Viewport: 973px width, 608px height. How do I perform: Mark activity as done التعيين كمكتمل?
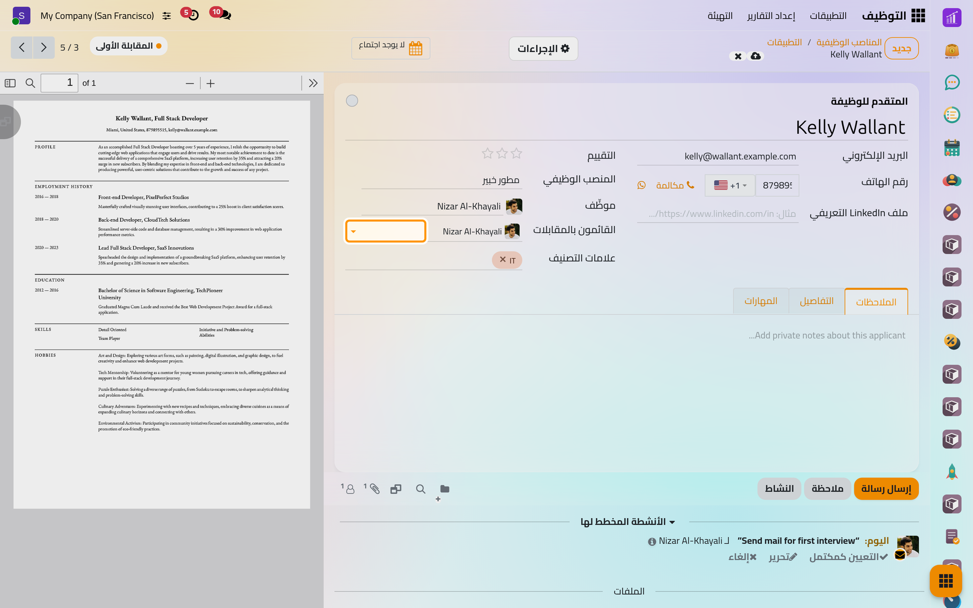848,557
